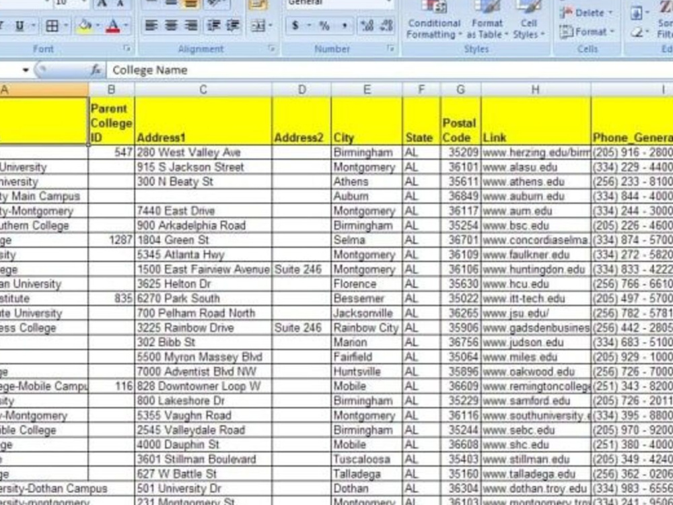Expand the Borders dropdown arrow
673x505 pixels.
[66, 26]
